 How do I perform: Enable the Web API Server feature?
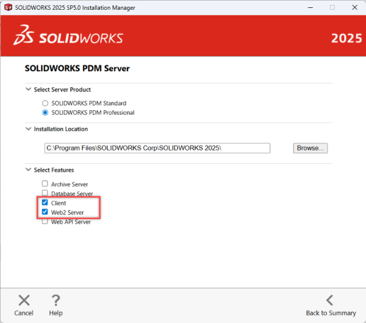[45, 221]
